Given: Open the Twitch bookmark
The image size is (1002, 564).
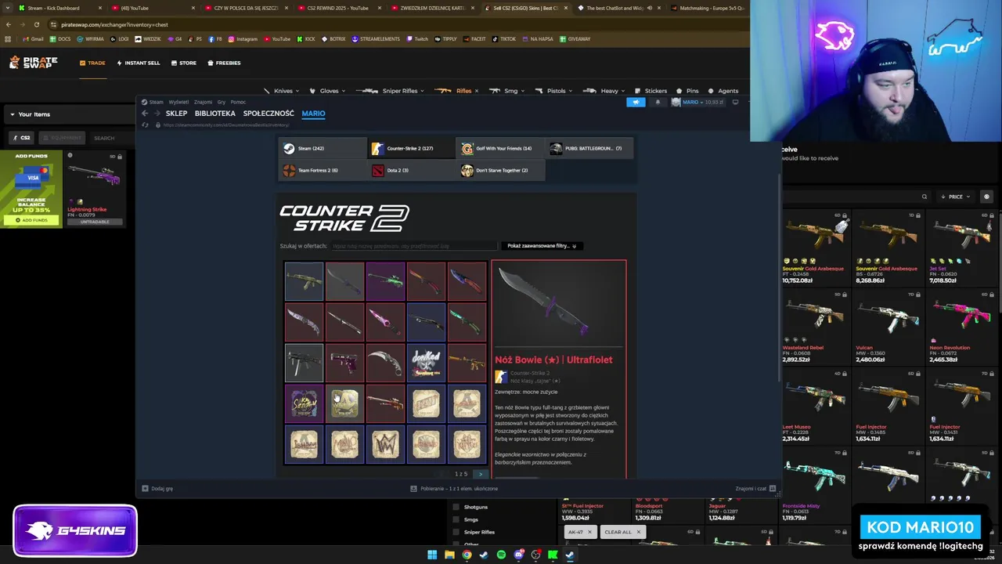Looking at the screenshot, I should (x=417, y=38).
